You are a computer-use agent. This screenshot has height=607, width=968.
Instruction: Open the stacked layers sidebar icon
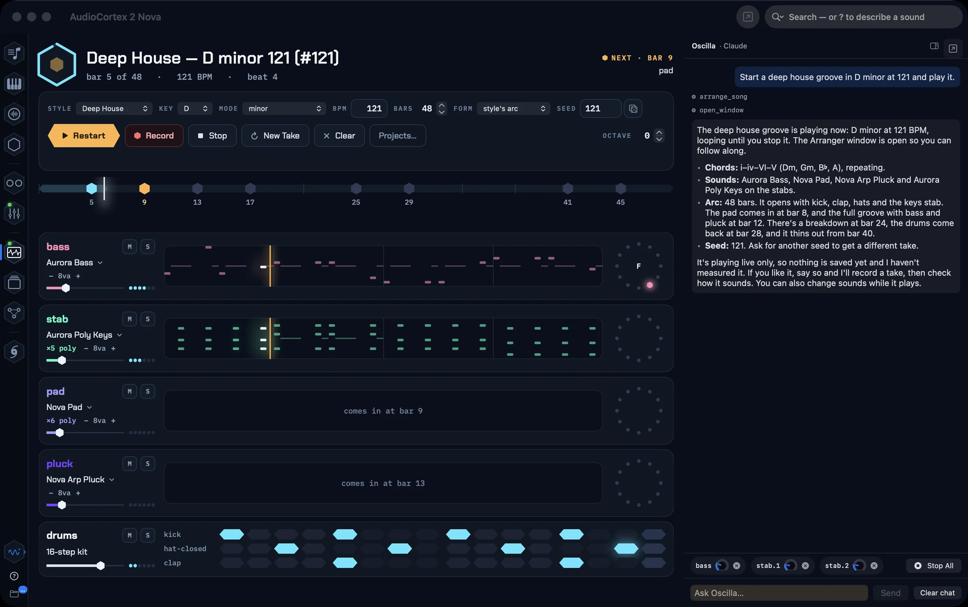(14, 283)
